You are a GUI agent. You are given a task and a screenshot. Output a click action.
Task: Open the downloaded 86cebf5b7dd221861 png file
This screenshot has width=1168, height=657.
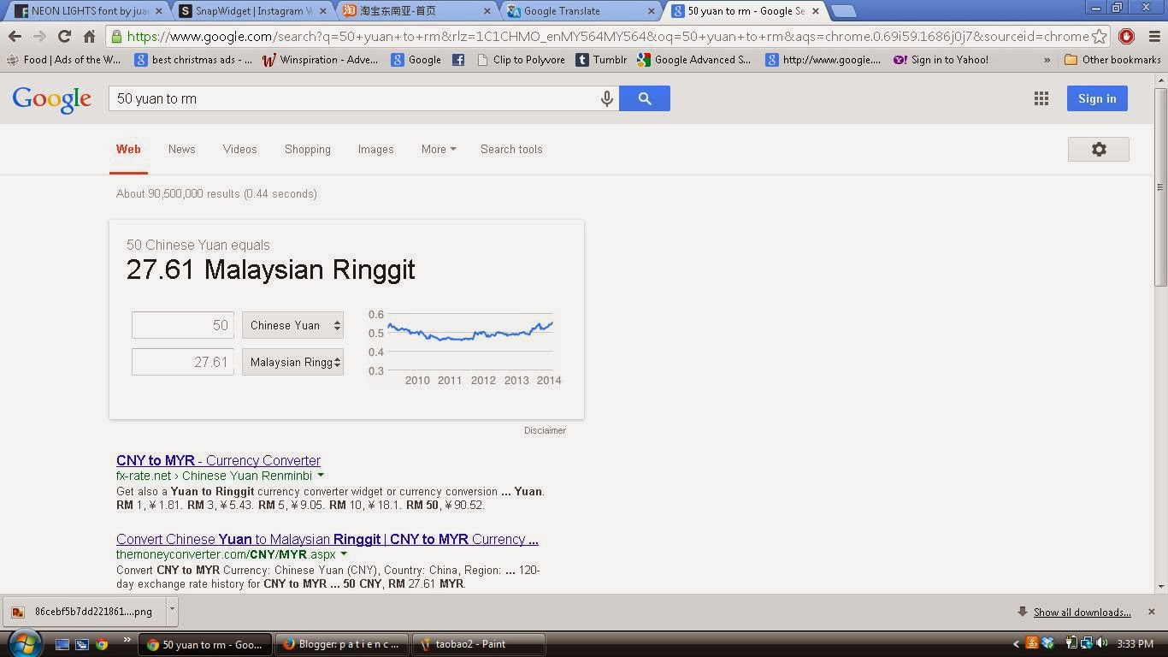coord(84,611)
